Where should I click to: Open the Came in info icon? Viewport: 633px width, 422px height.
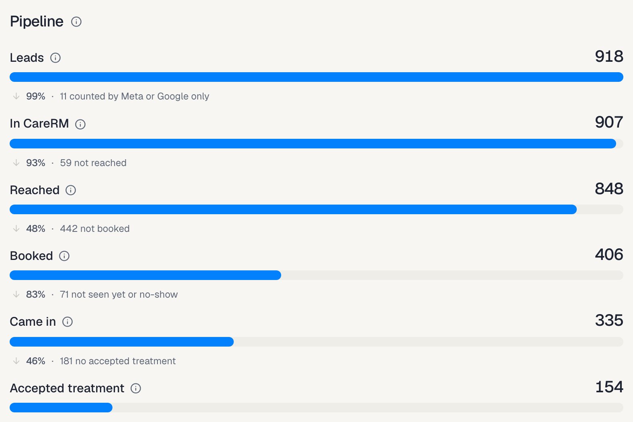tap(67, 322)
